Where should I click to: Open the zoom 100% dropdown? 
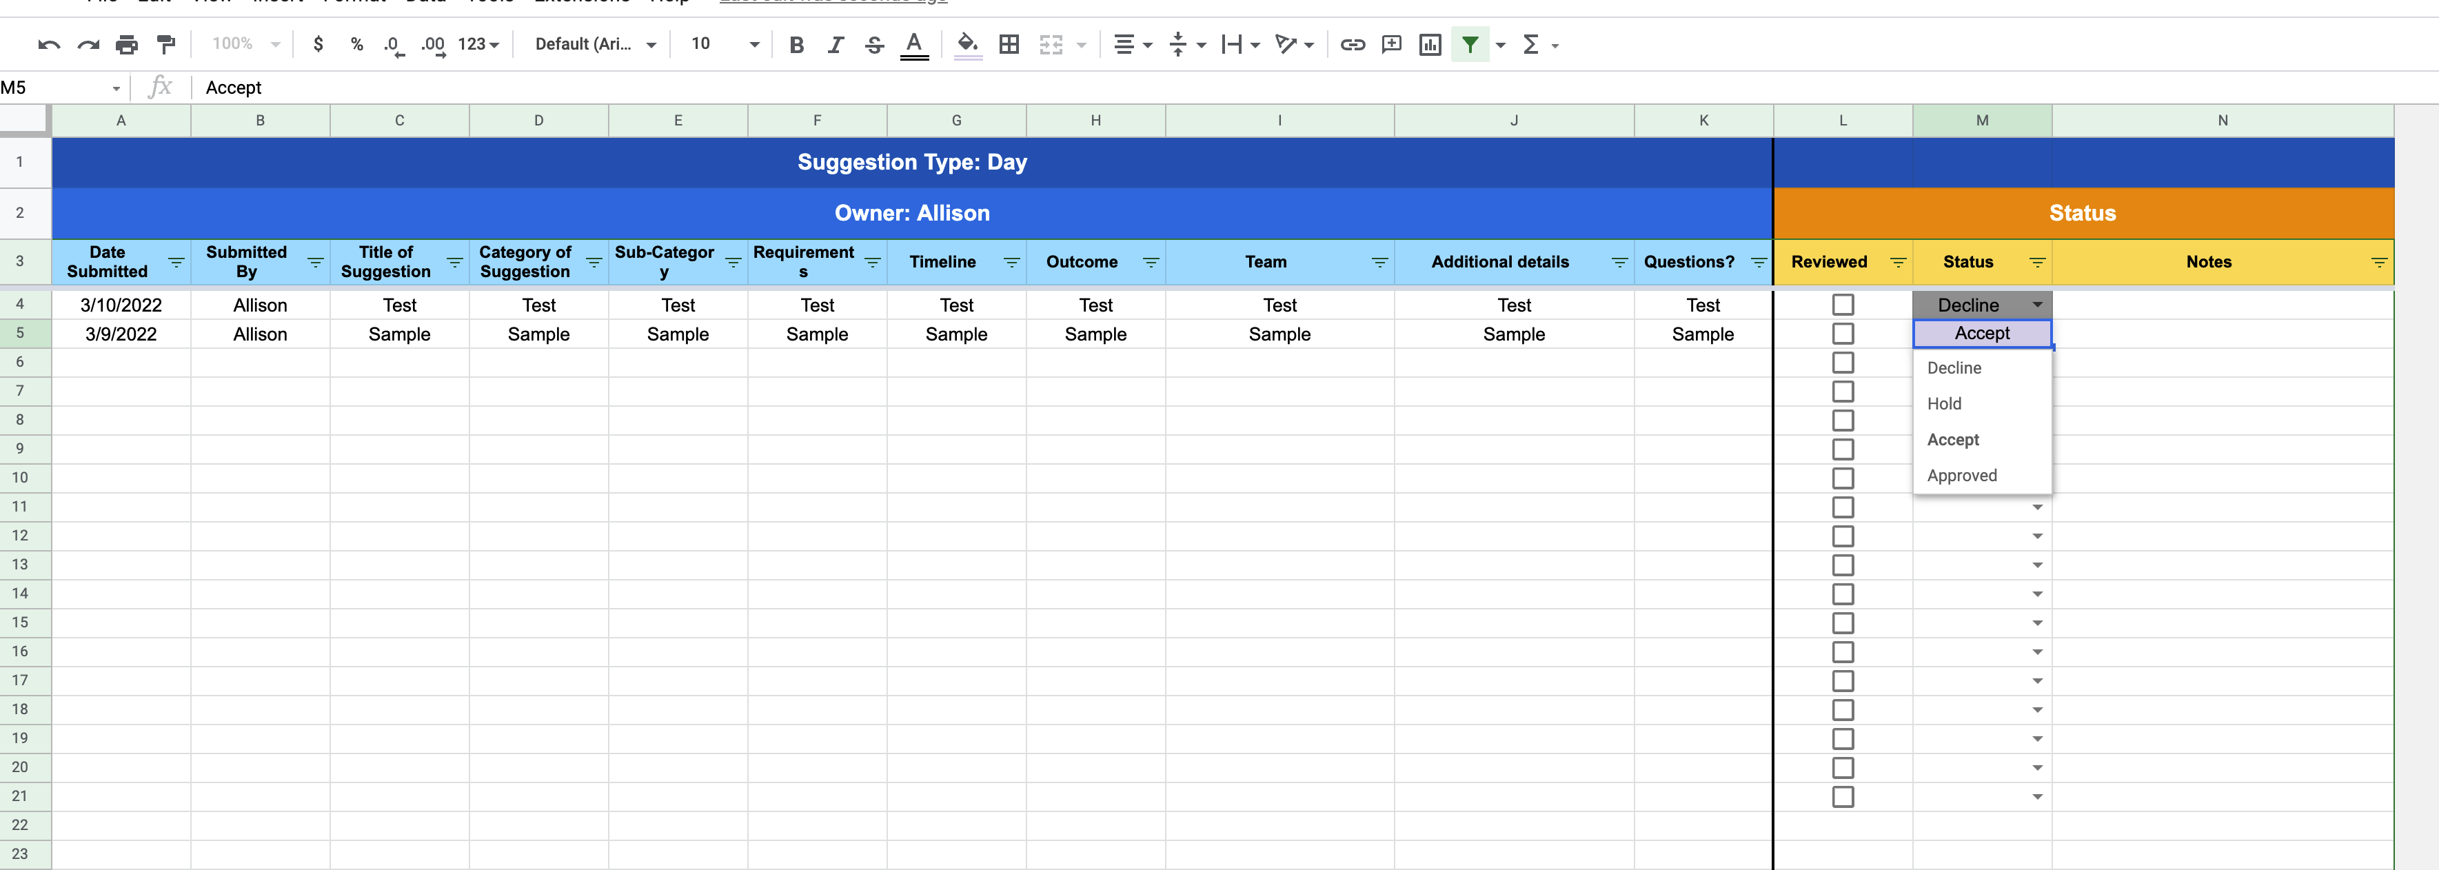pos(245,43)
